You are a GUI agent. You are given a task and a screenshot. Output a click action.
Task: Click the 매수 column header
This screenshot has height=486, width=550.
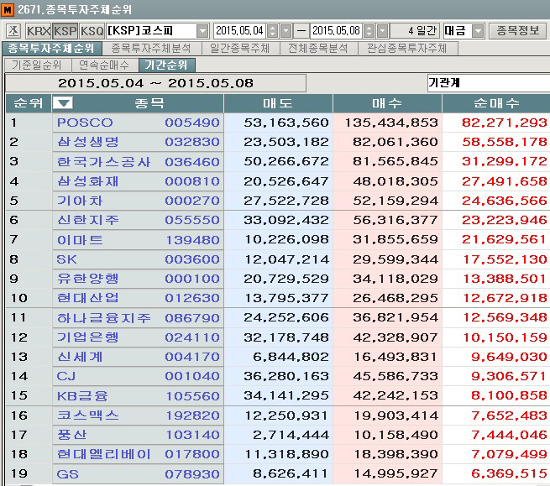pos(387,103)
